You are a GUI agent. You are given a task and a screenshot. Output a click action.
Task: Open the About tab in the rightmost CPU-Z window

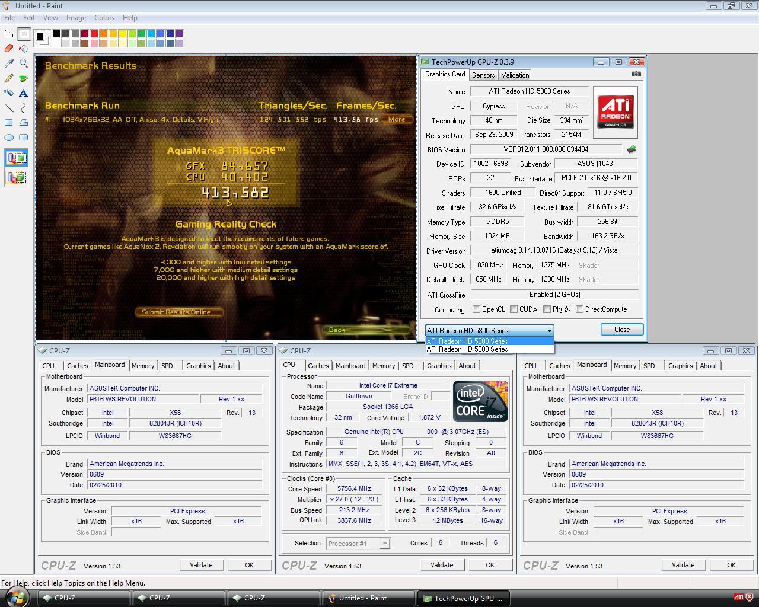point(709,366)
